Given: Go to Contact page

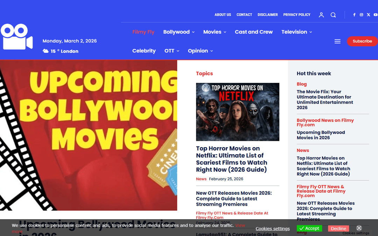Looking at the screenshot, I should click(244, 15).
